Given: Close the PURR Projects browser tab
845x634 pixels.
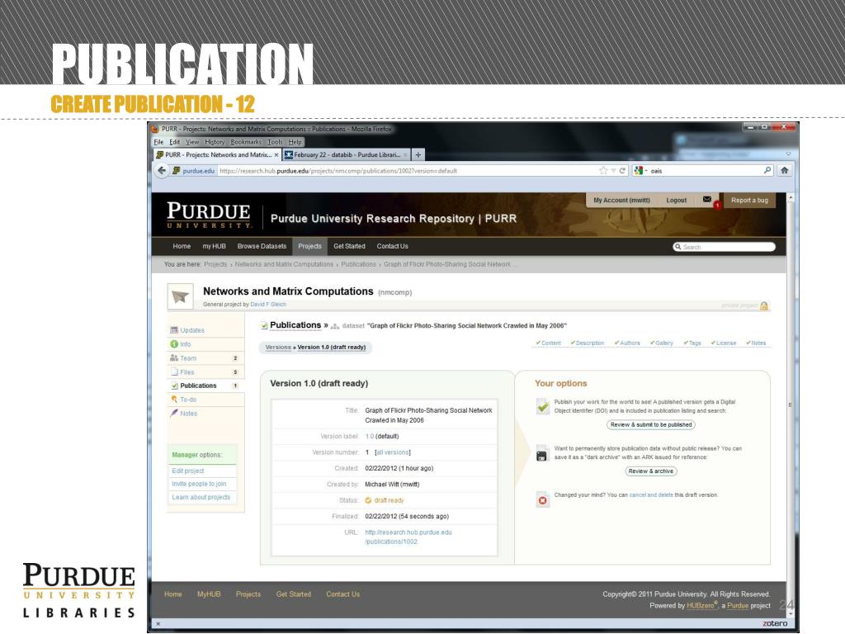Looking at the screenshot, I should click(x=276, y=154).
